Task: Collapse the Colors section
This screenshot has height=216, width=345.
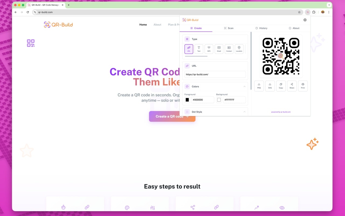Action: pos(244,86)
